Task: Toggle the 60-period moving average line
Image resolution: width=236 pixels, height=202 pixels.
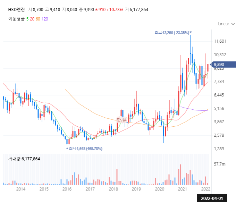Action: 38,19
